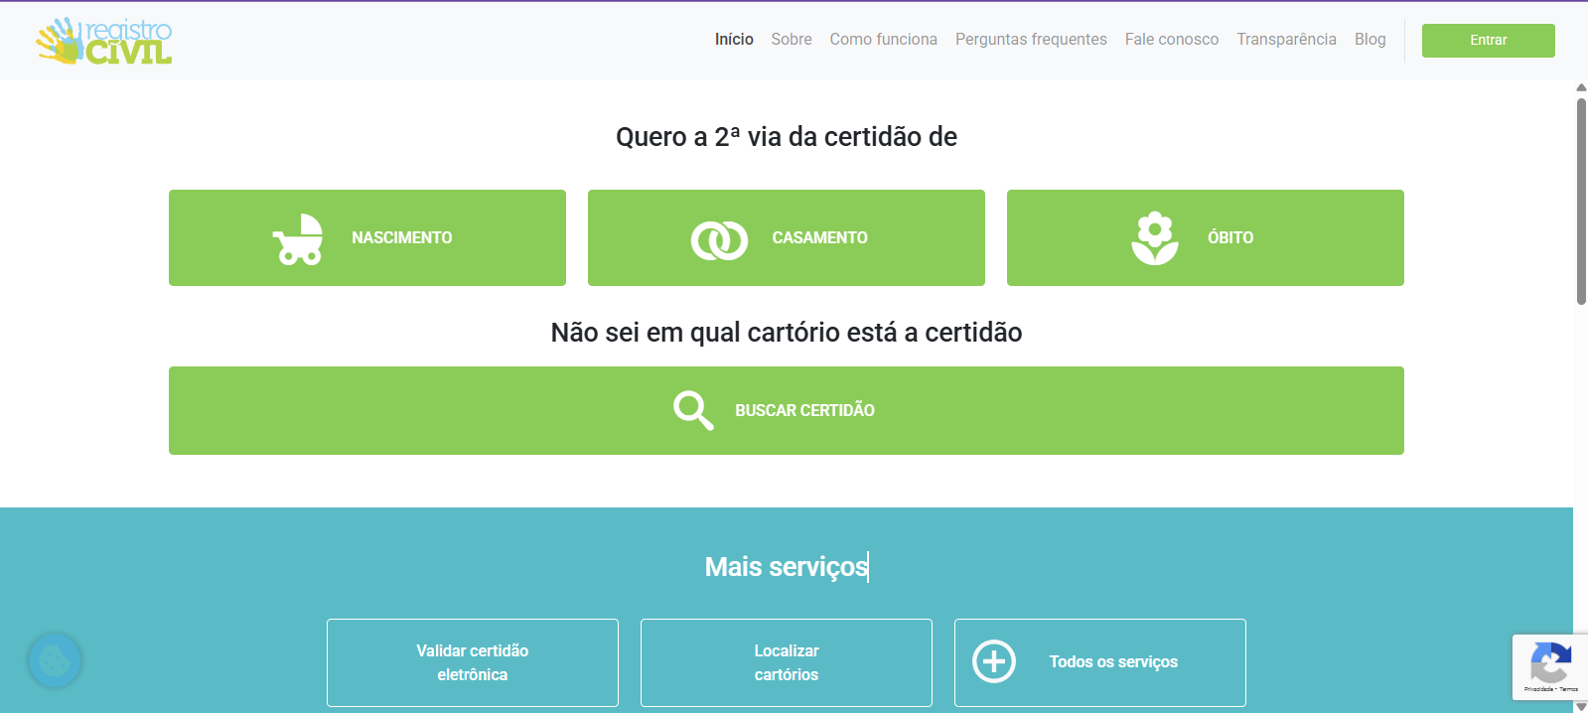Image resolution: width=1588 pixels, height=713 pixels.
Task: Click the reCAPTCHA badge
Action: (1549, 666)
